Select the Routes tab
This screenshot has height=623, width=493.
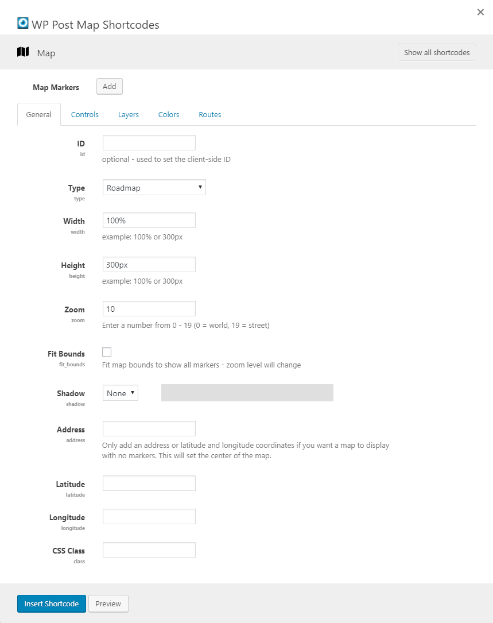(x=210, y=114)
